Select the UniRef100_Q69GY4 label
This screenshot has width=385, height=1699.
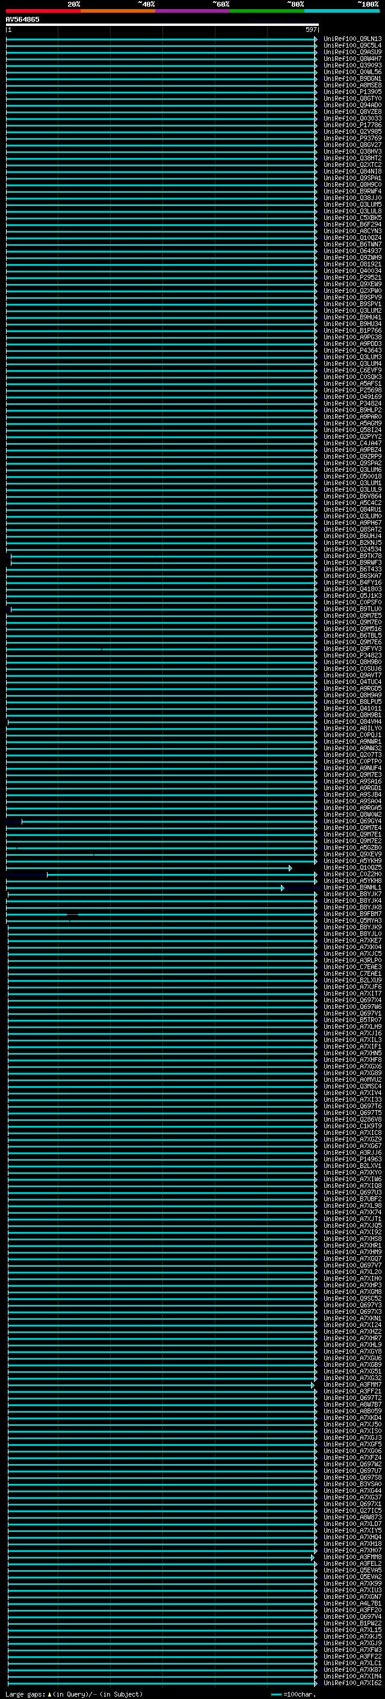[x=352, y=821]
